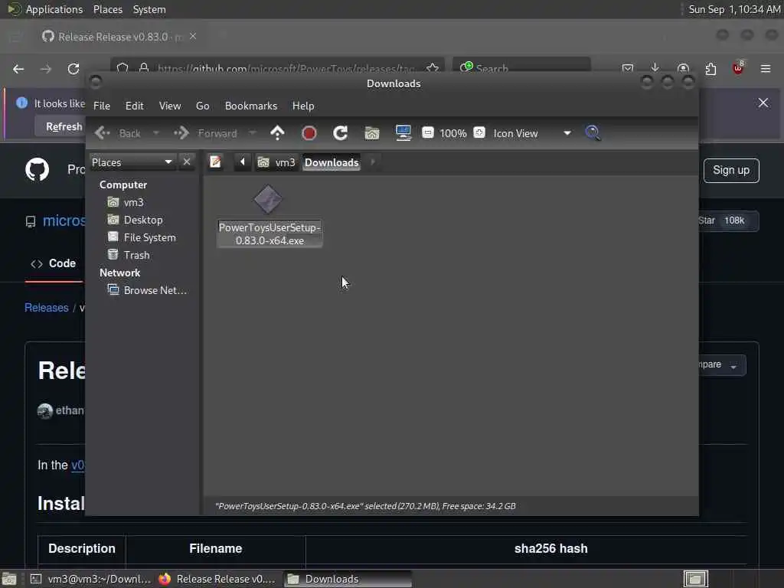
Task: Open Icon View mode dropdown
Action: [533, 133]
